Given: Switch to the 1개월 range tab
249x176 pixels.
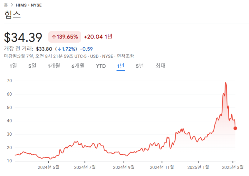Looking at the screenshot, I should (x=54, y=66).
